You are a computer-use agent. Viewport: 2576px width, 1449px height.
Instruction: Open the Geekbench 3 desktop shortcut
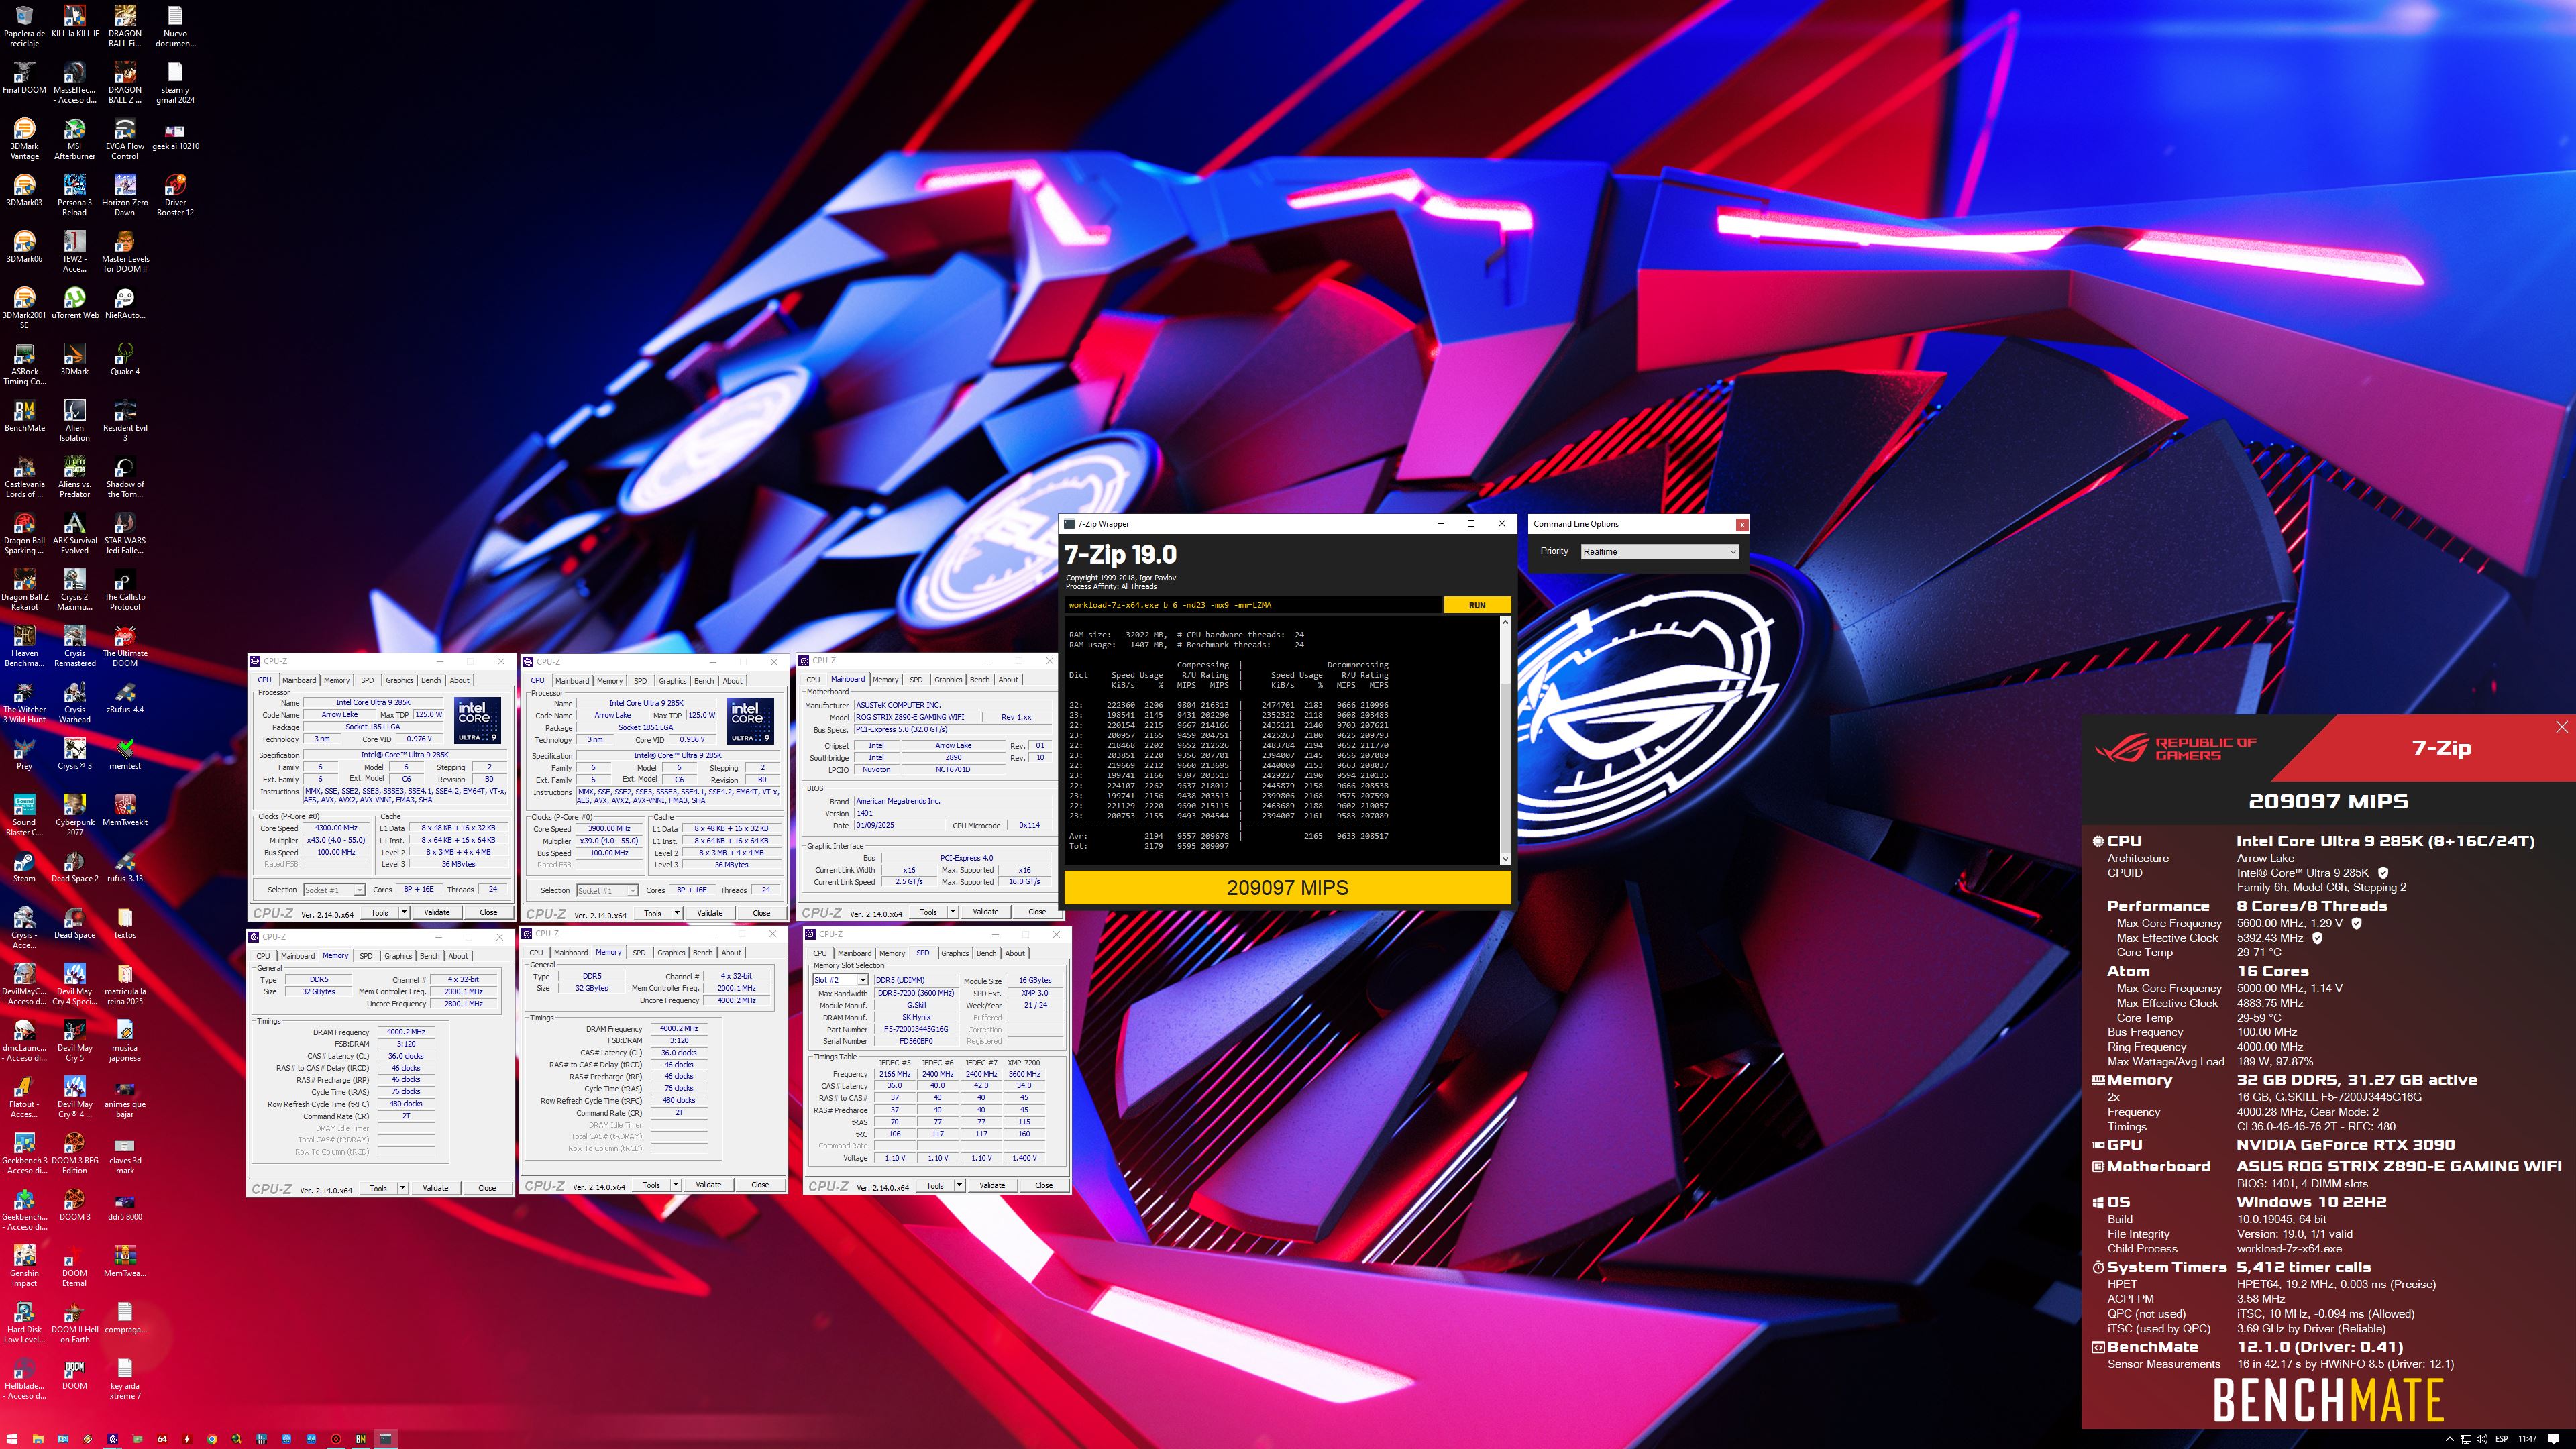click(x=24, y=1152)
